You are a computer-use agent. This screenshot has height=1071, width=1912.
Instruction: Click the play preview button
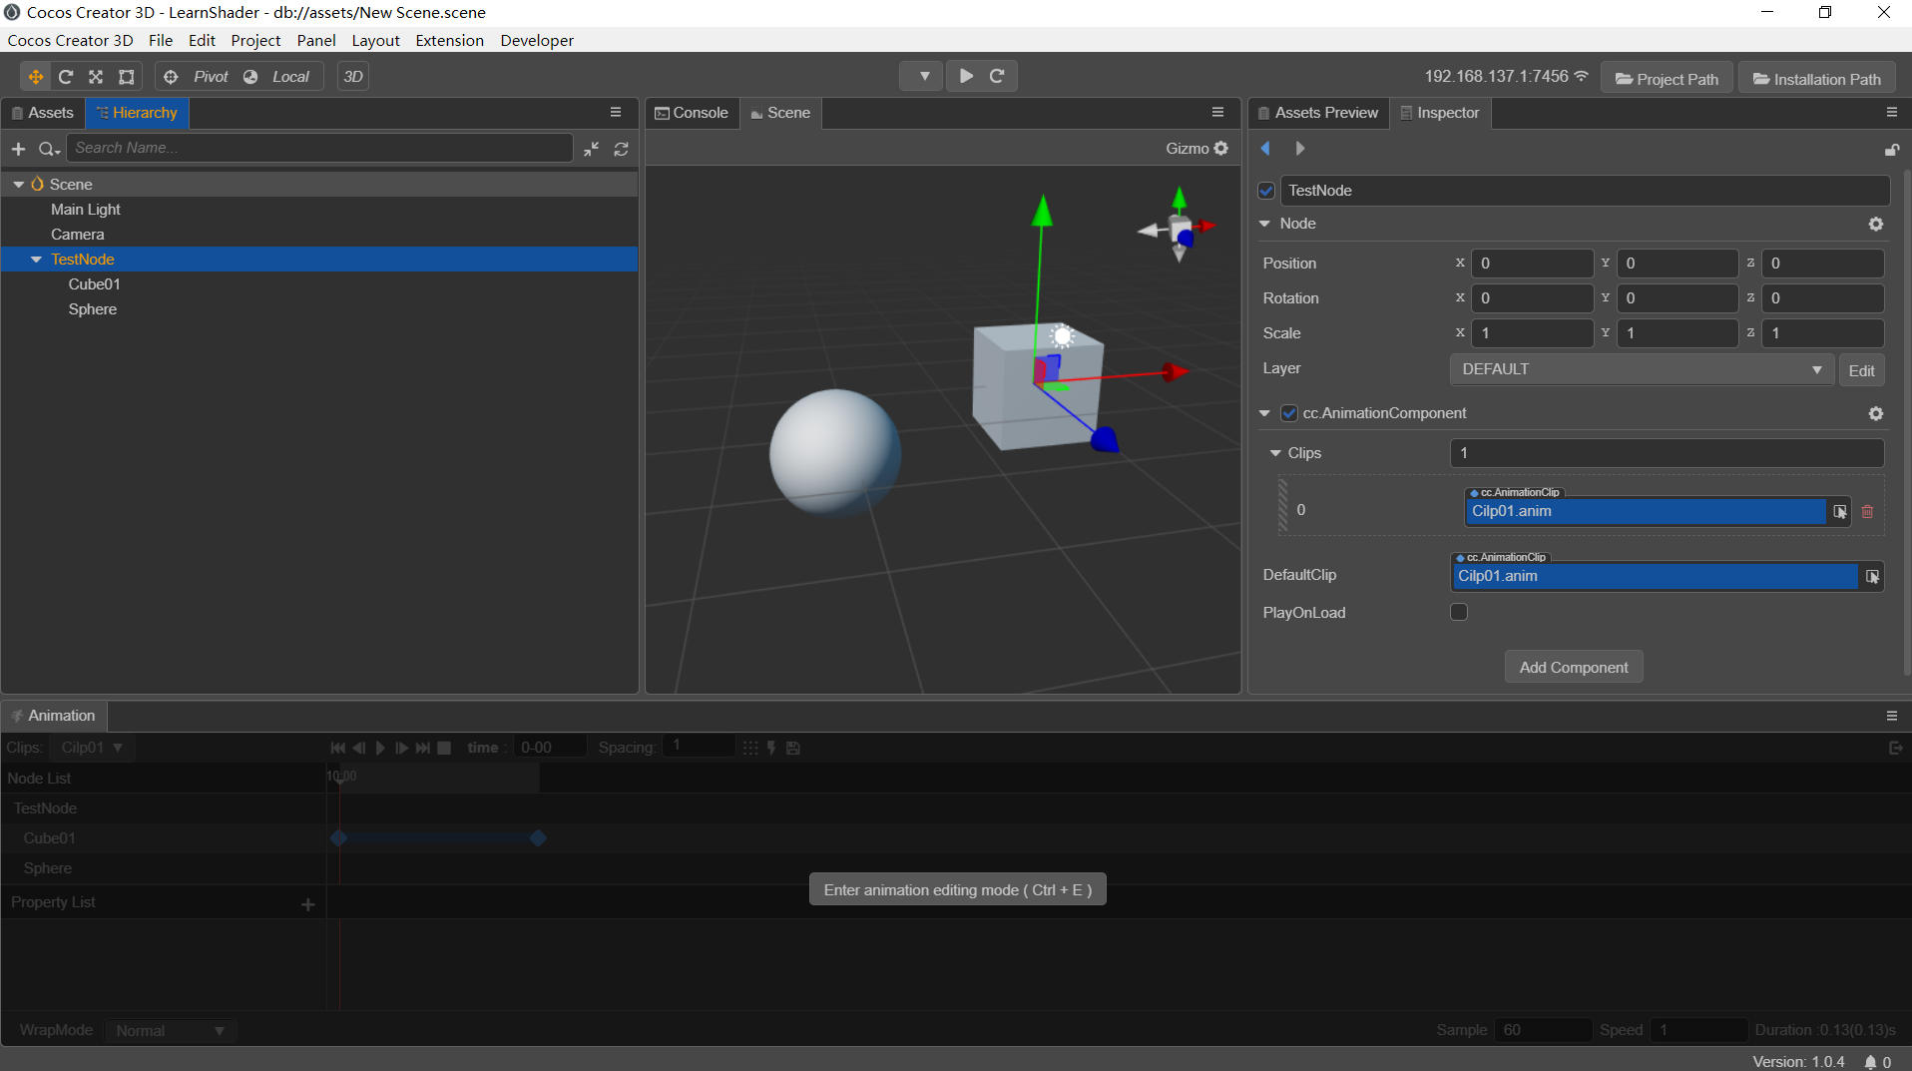[966, 76]
